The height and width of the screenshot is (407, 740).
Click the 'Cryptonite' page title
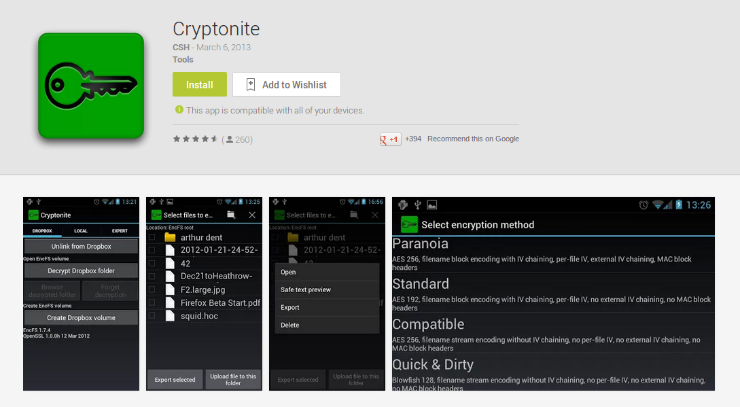click(x=216, y=29)
